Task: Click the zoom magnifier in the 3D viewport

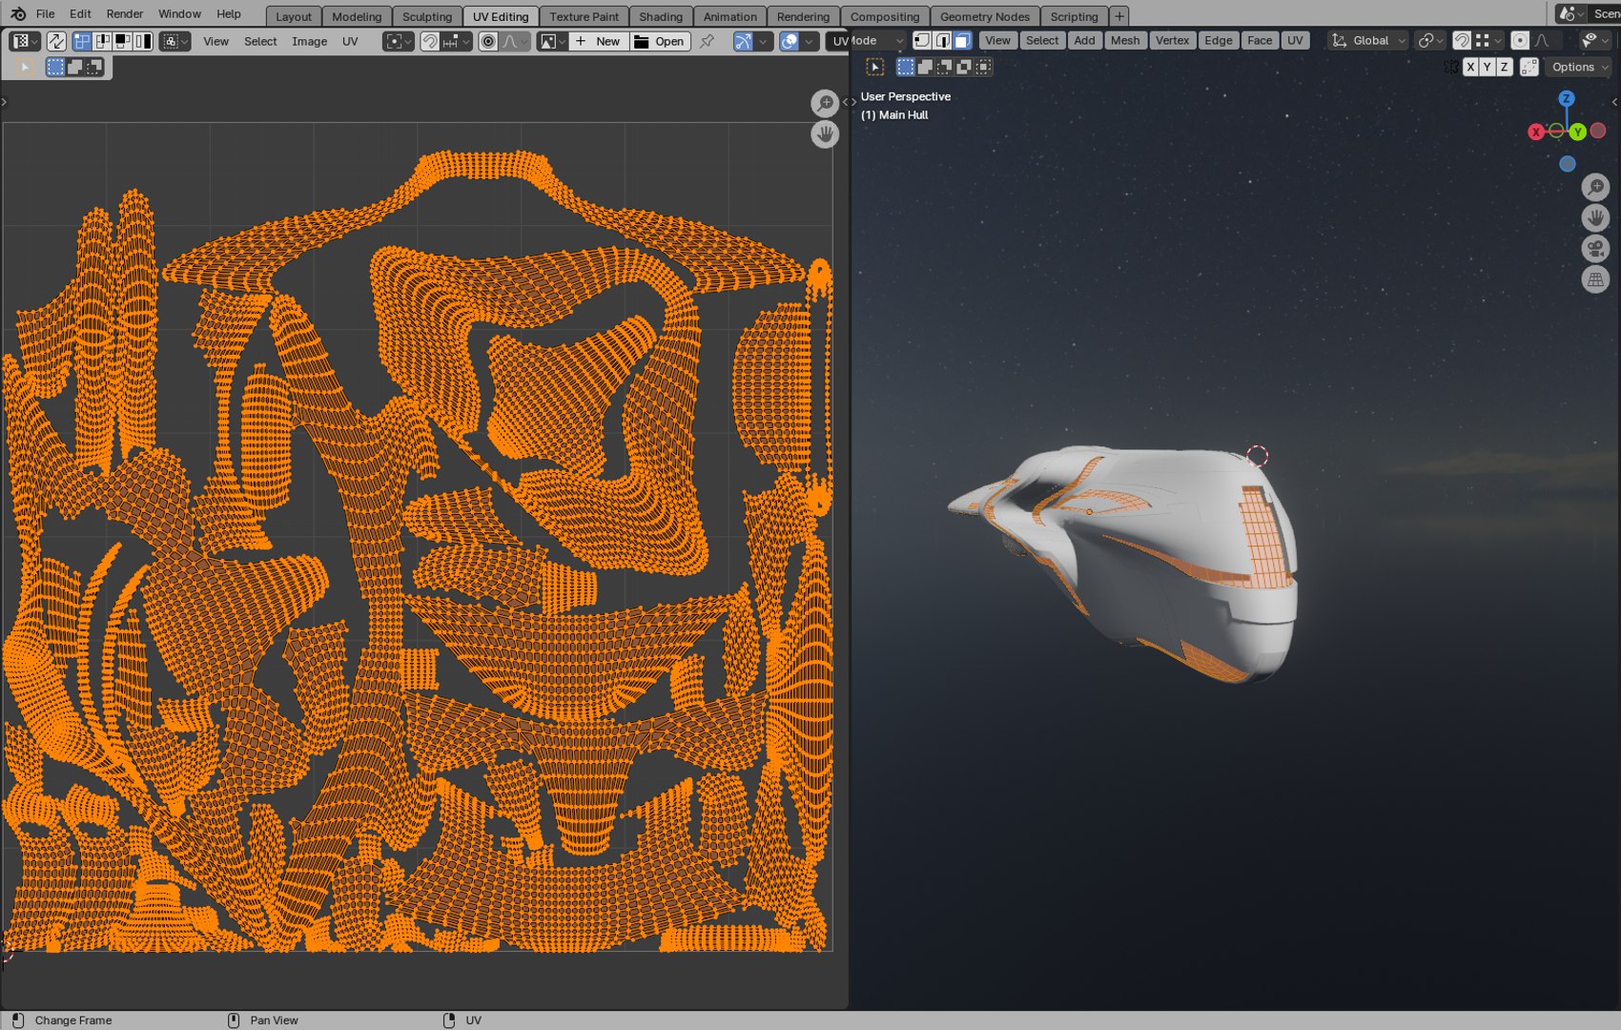Action: [1595, 187]
